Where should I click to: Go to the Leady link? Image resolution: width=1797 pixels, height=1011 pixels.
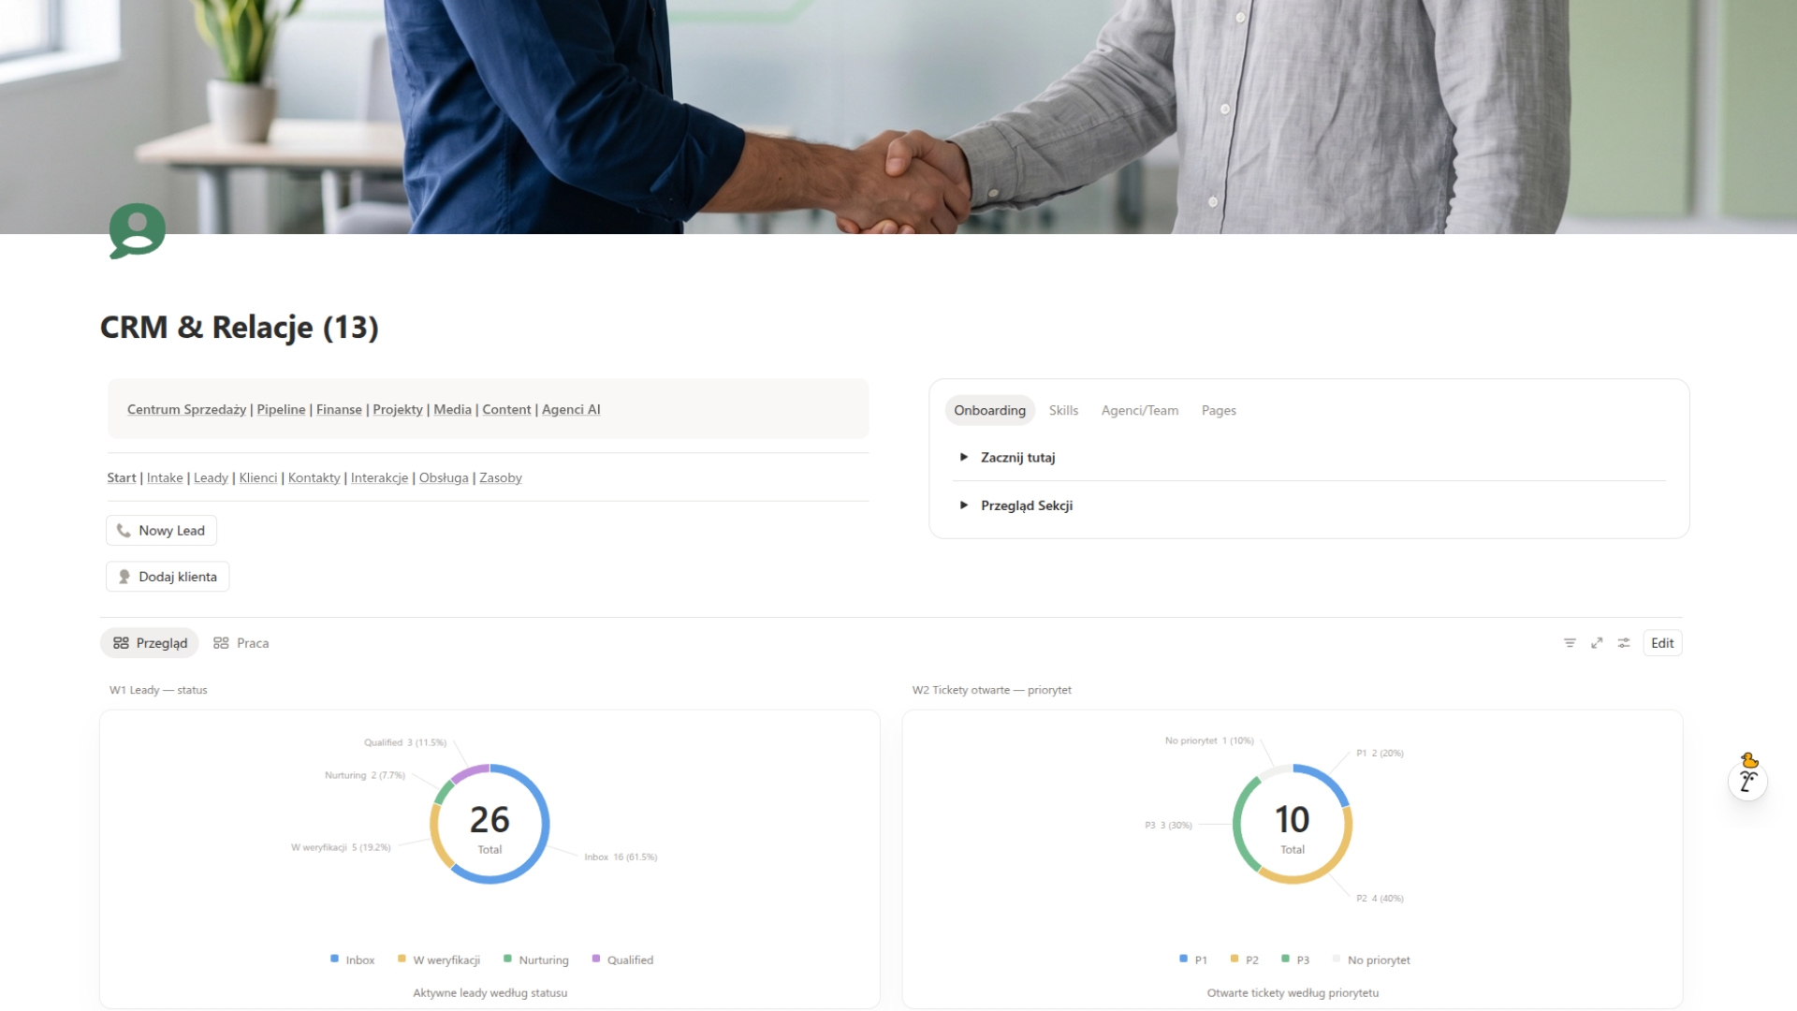211,477
